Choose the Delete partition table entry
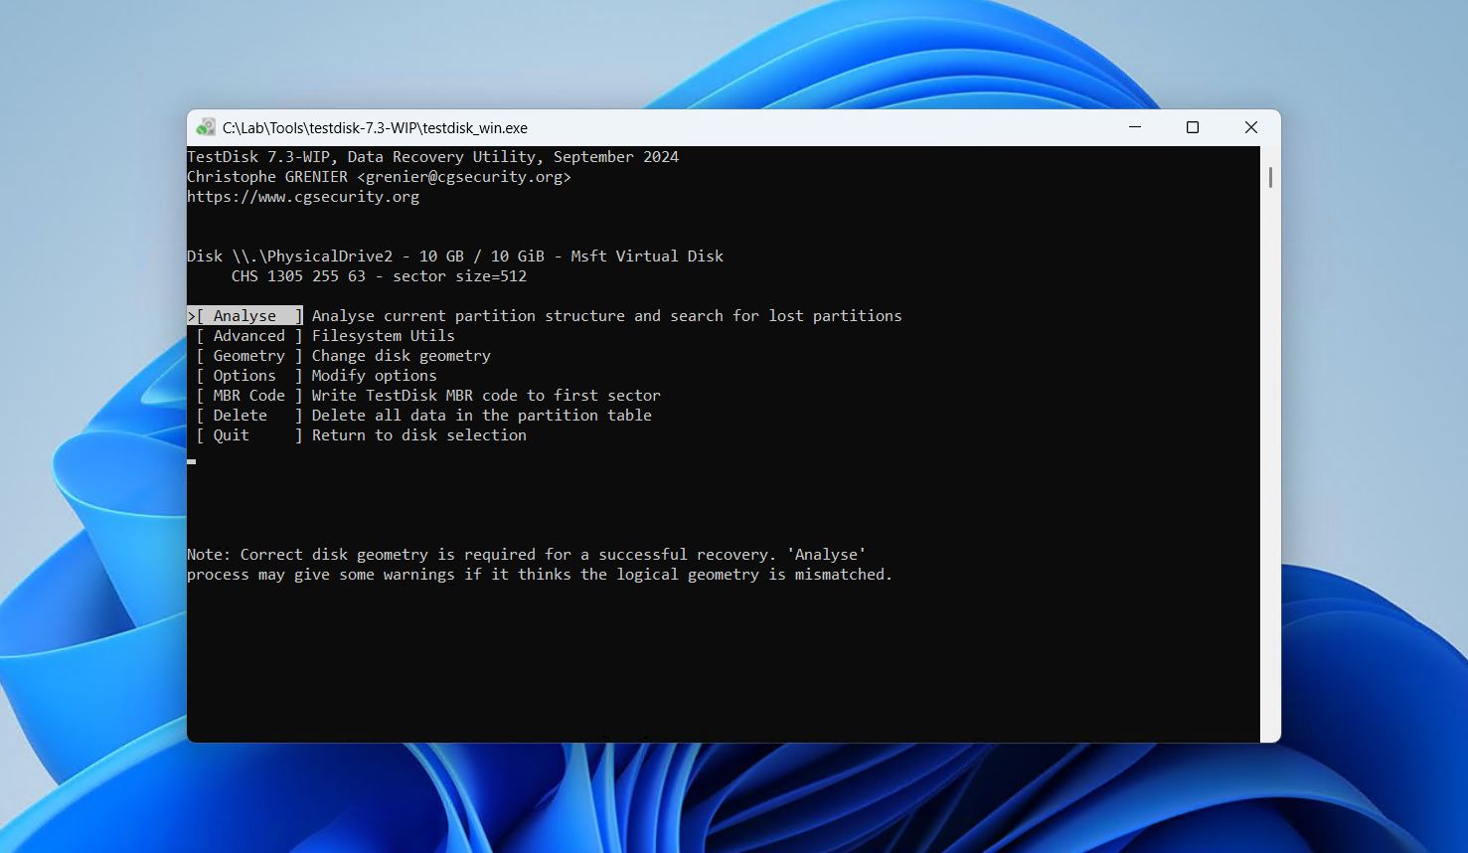 (x=248, y=415)
